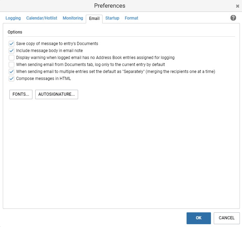Disable Compose messages in HTML
The width and height of the screenshot is (242, 227).
tap(12, 79)
